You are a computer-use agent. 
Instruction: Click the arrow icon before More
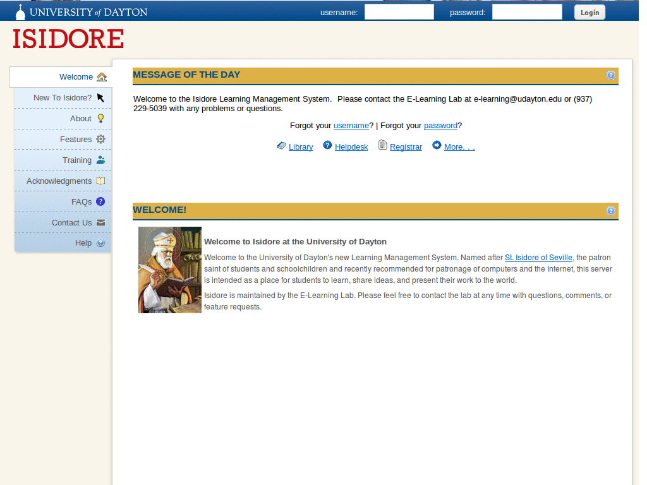pyautogui.click(x=437, y=145)
